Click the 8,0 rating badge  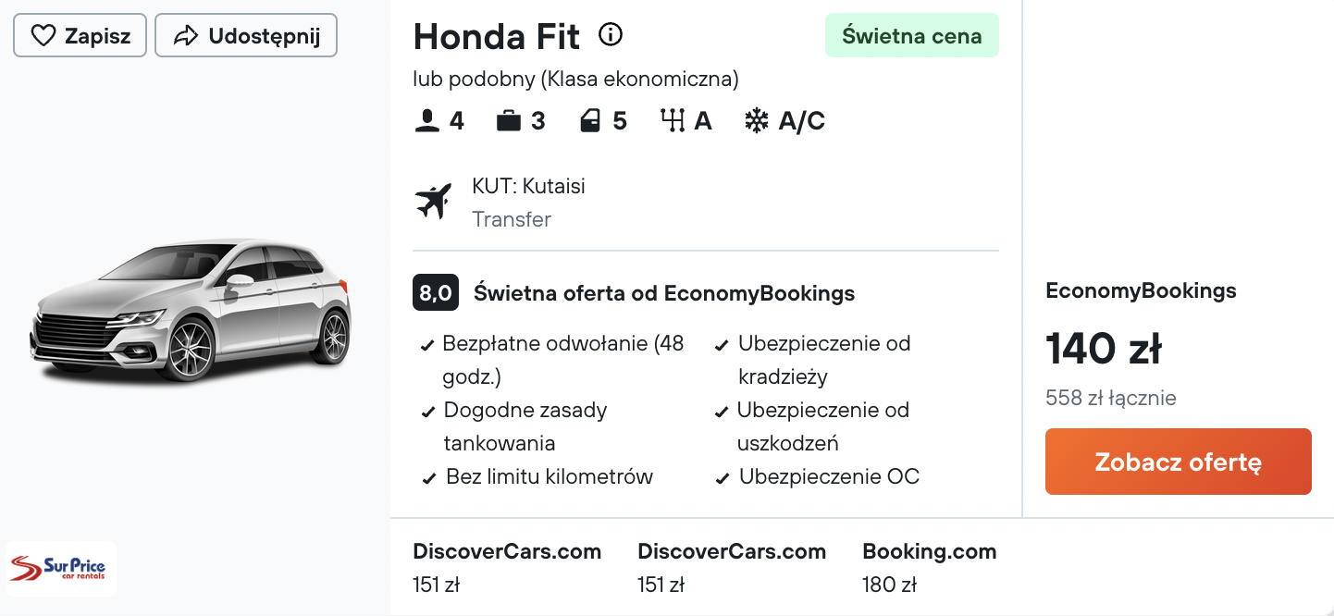[x=436, y=293]
